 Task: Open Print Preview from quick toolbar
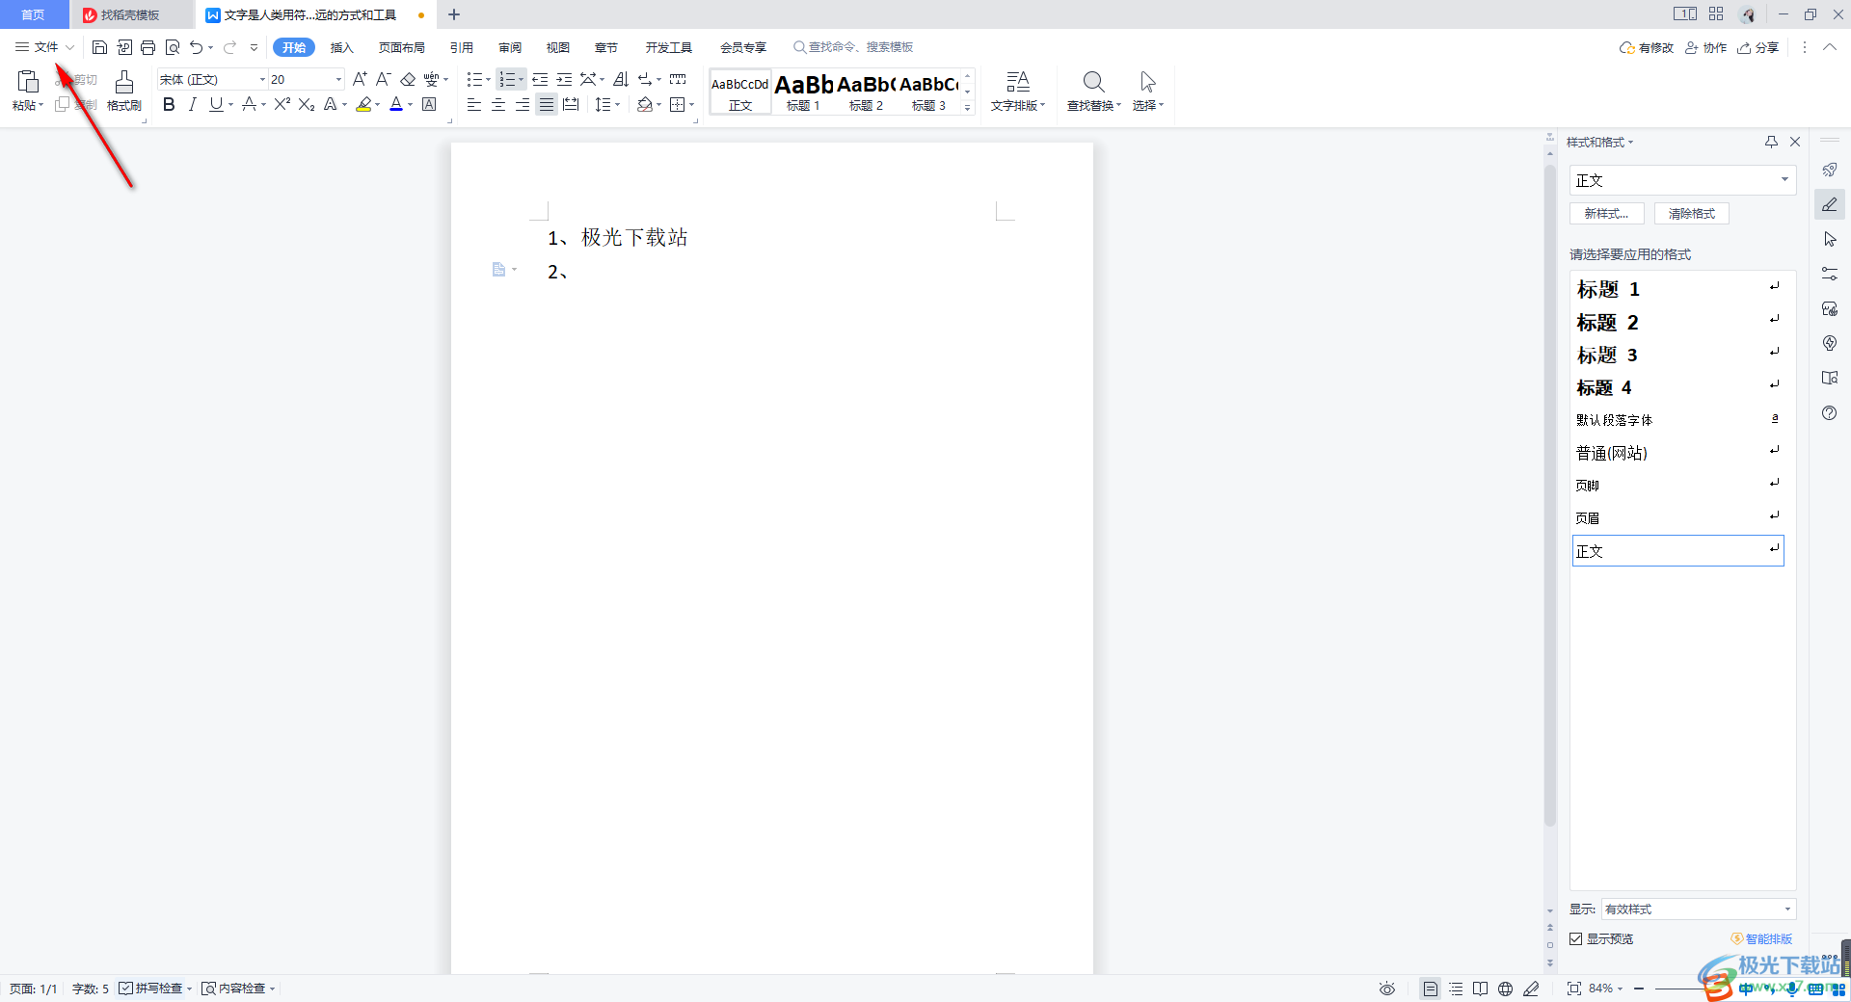tap(173, 47)
